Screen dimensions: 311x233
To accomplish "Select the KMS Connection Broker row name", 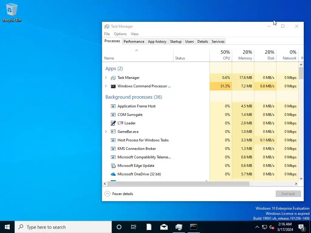I will [137, 149].
